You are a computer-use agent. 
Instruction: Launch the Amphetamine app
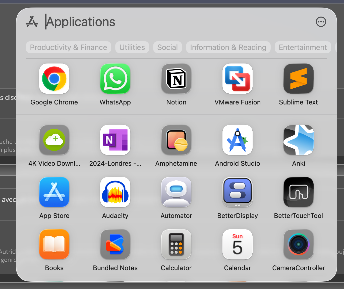176,140
